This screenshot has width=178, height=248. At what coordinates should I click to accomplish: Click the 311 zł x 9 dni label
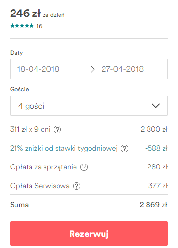point(30,129)
